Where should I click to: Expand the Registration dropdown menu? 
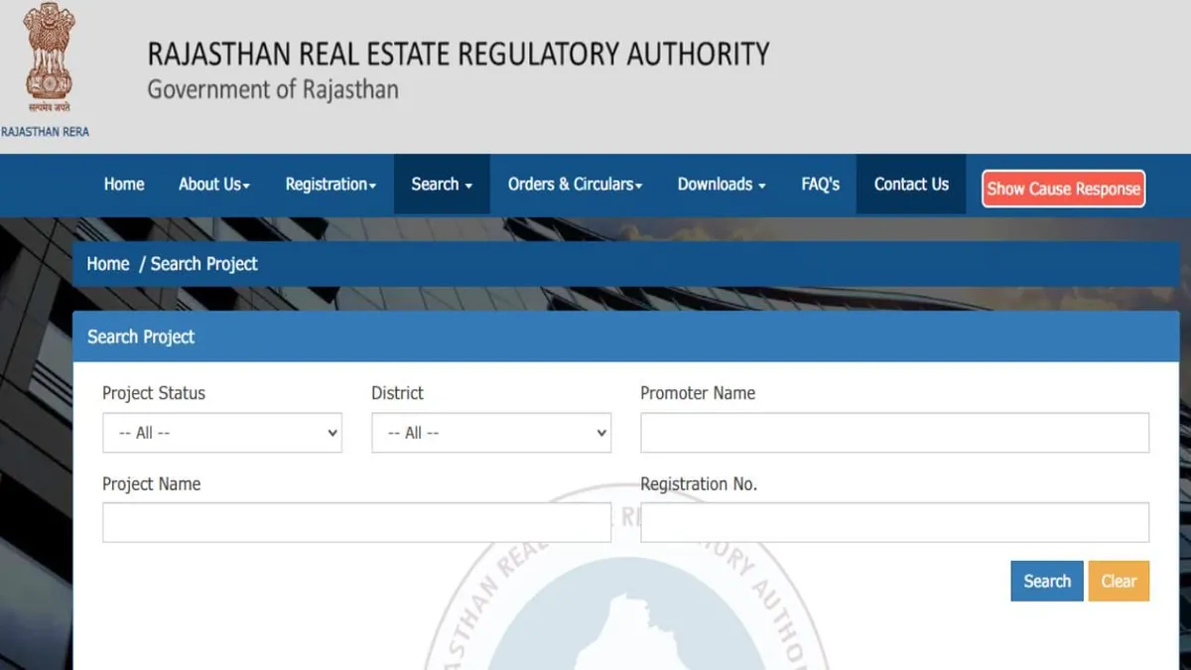[x=331, y=185]
